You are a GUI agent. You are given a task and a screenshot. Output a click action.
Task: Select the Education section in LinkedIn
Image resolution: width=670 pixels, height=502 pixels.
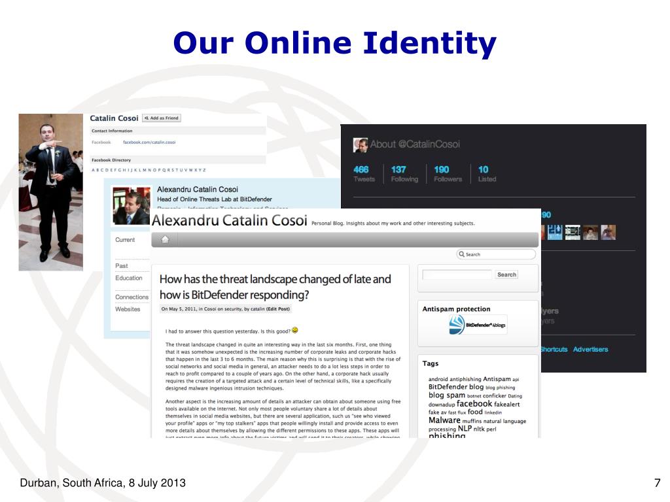tap(129, 278)
